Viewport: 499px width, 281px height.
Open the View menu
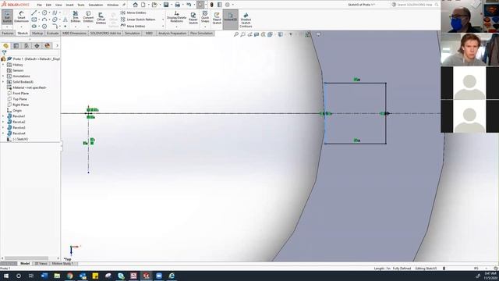pos(58,5)
